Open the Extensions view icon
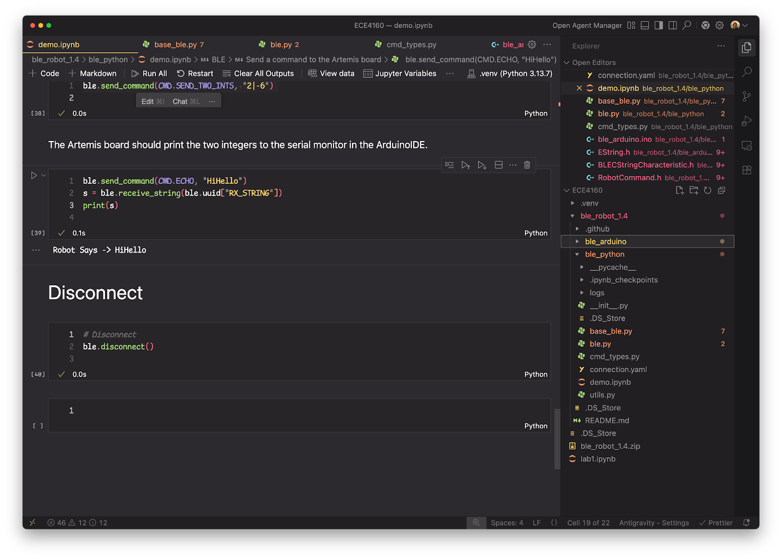The width and height of the screenshot is (782, 559). tap(747, 170)
